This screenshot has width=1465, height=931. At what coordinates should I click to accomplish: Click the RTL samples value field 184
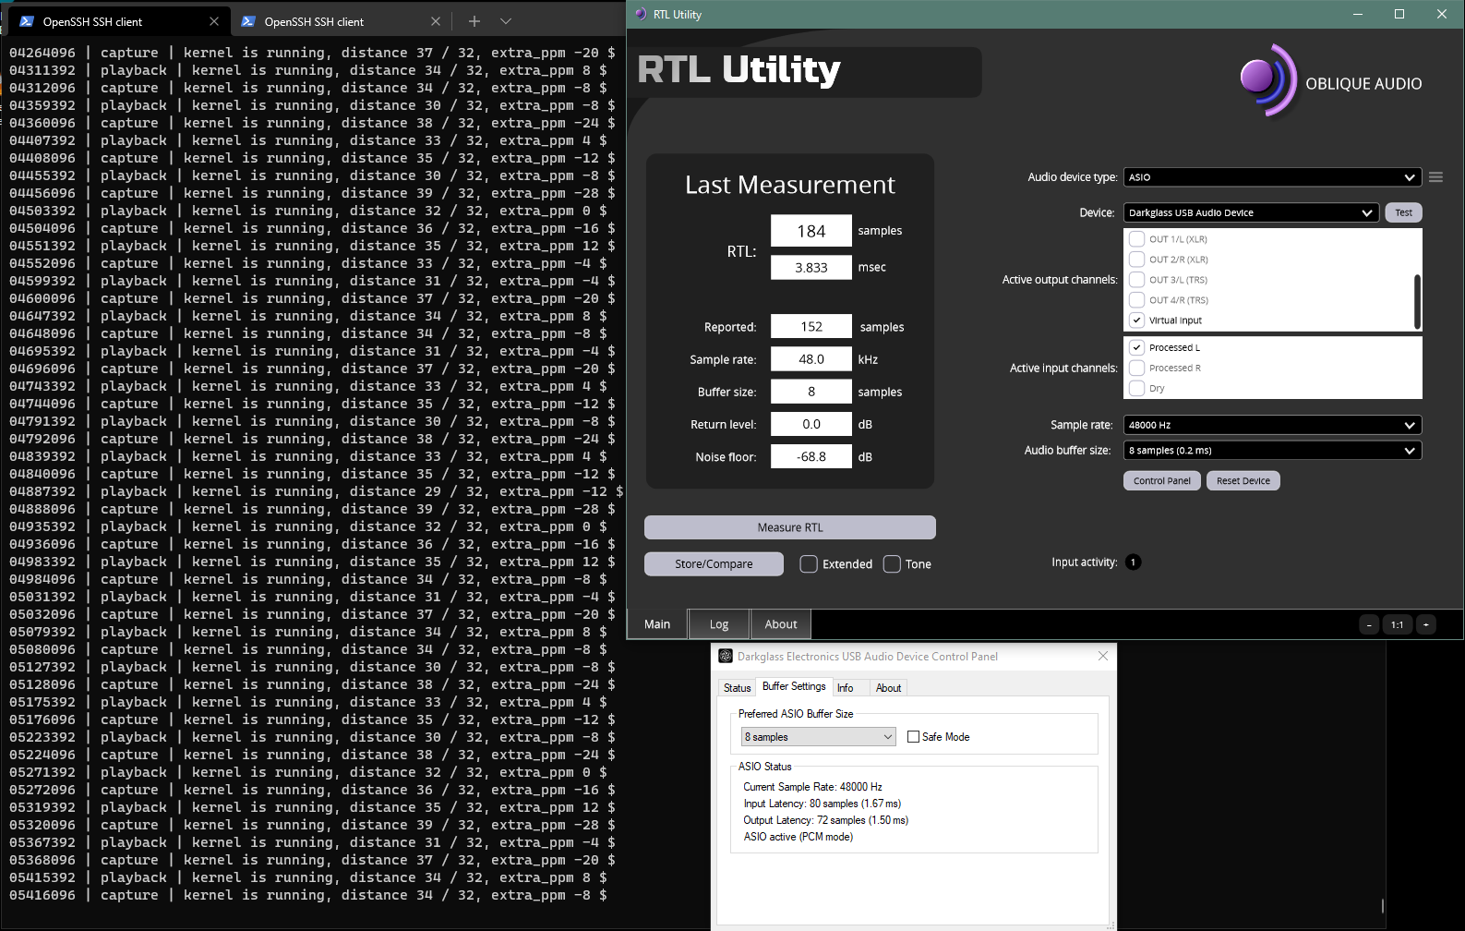click(x=811, y=231)
